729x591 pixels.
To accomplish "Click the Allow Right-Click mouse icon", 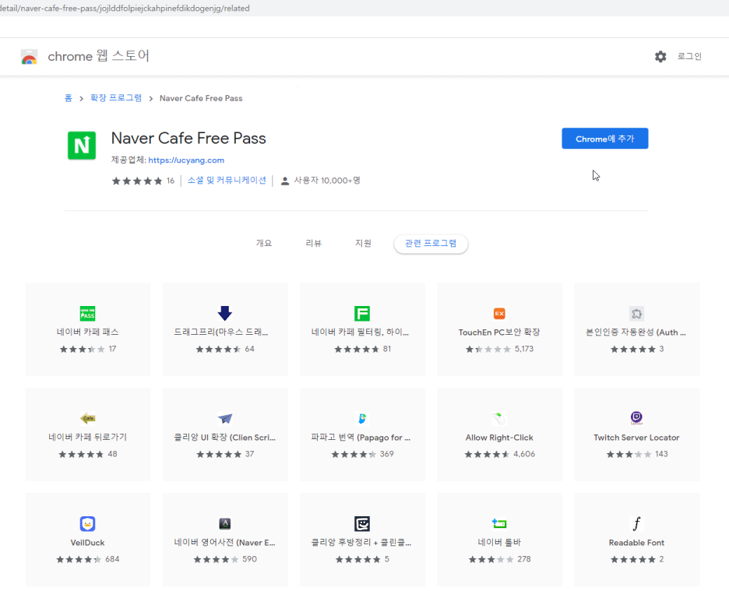I will coord(499,418).
